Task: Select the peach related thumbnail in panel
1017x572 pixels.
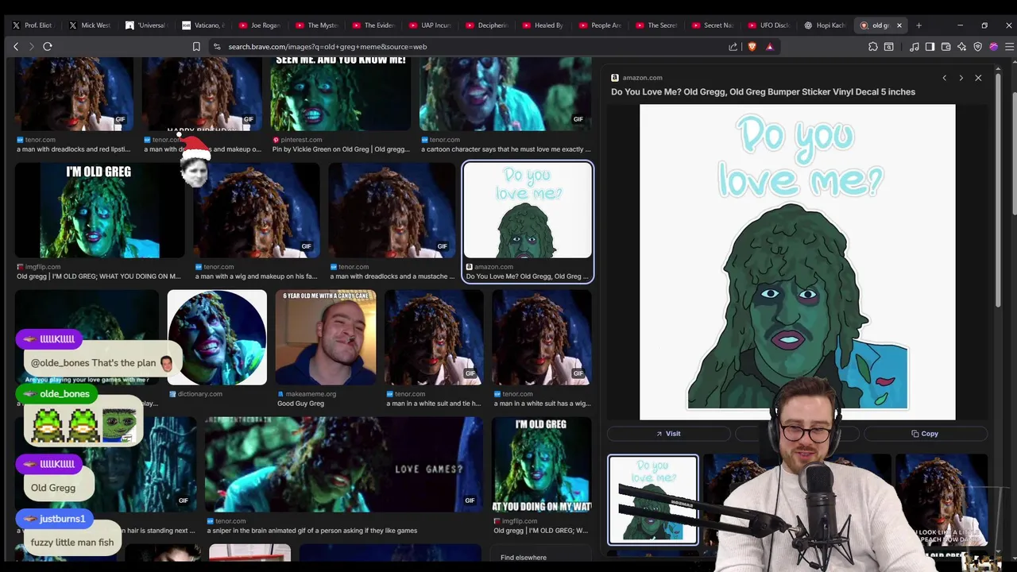Action: click(942, 500)
